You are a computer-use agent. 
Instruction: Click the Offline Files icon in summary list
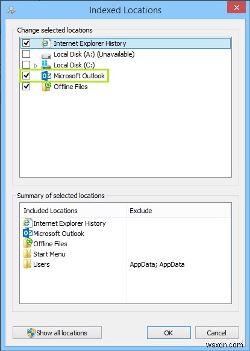pos(28,243)
